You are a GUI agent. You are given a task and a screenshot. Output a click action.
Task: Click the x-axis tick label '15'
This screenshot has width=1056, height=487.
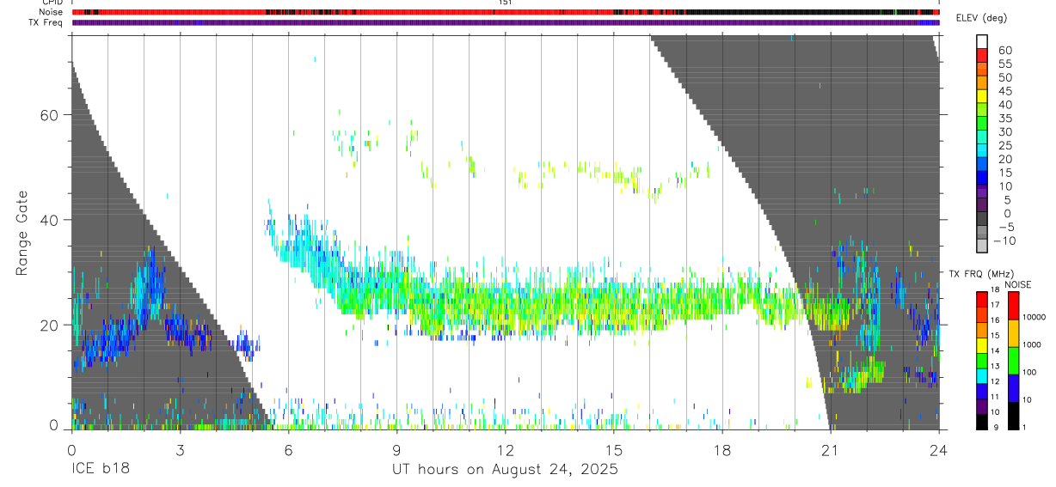[613, 450]
